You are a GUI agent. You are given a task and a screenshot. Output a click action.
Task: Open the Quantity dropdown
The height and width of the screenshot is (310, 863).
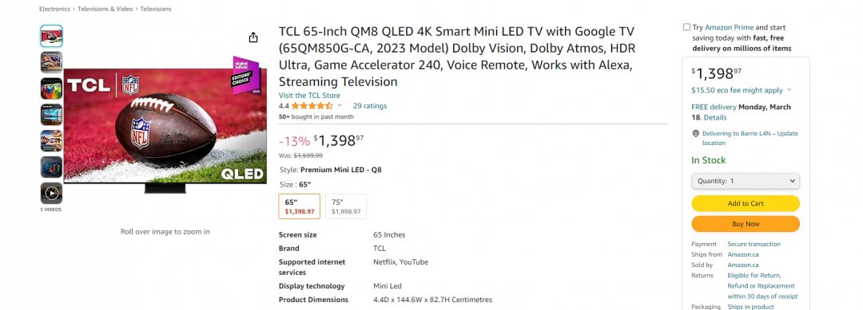coord(746,181)
